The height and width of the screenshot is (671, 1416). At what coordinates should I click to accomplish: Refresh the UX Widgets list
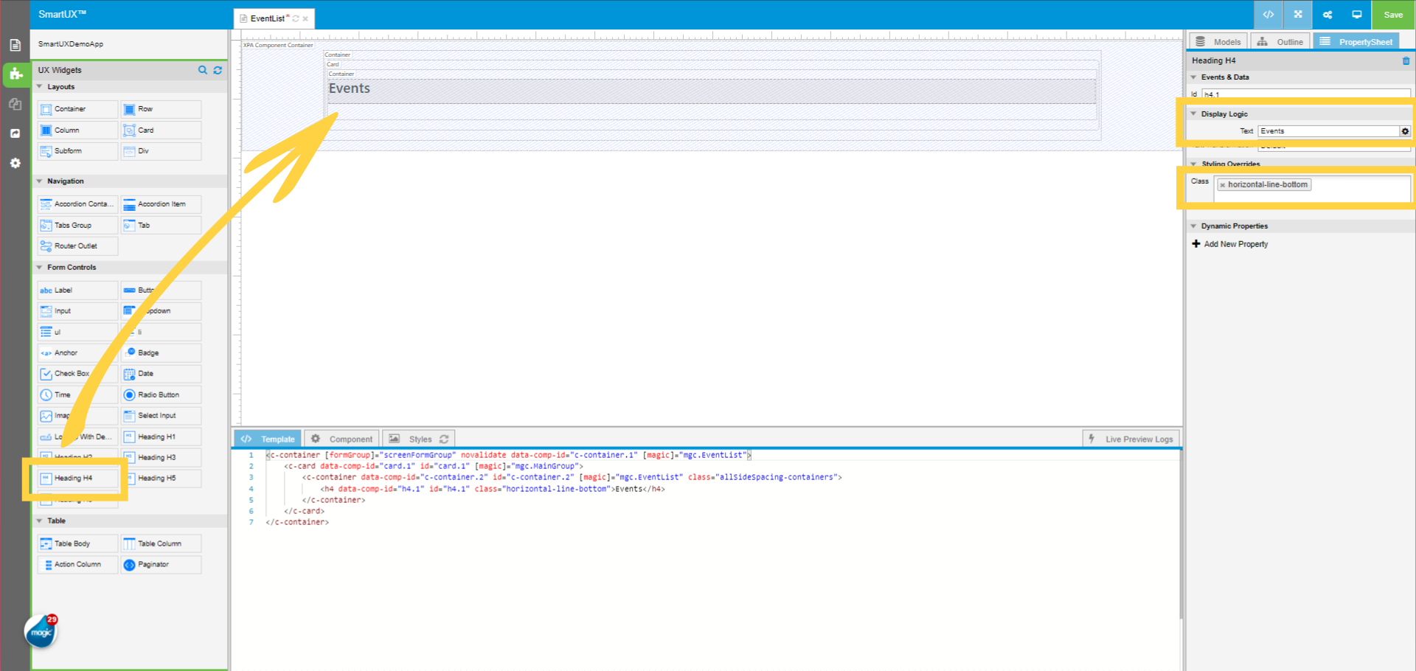(x=218, y=70)
